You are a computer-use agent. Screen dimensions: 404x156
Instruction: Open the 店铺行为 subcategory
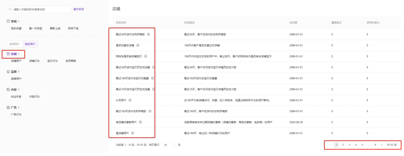34,61
